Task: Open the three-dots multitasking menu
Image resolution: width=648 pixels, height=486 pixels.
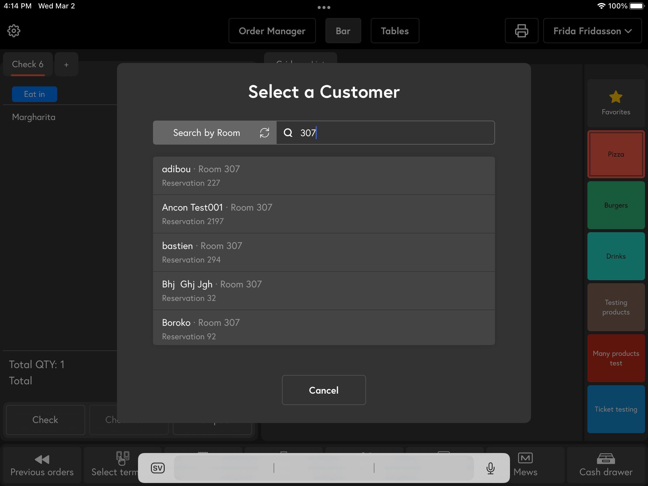Action: [324, 7]
